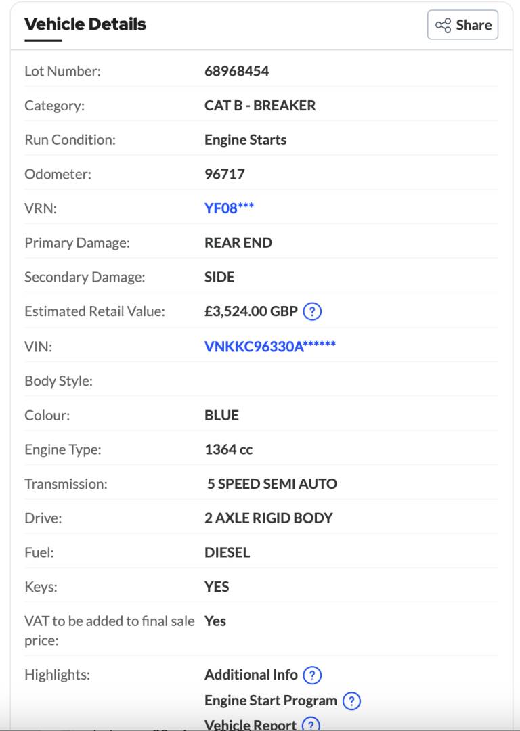Open the masked VRN link YF08***
Screen dimensions: 520x731
pos(229,208)
